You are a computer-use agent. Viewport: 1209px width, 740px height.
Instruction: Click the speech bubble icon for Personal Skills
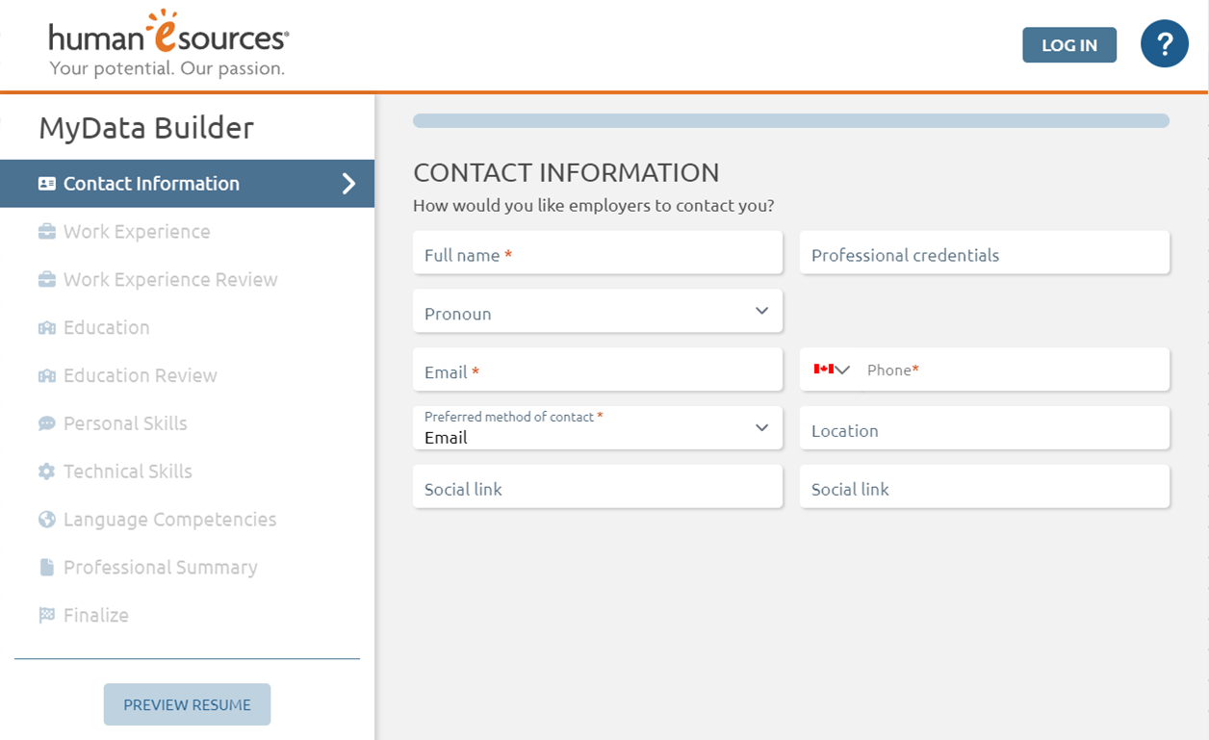point(46,423)
